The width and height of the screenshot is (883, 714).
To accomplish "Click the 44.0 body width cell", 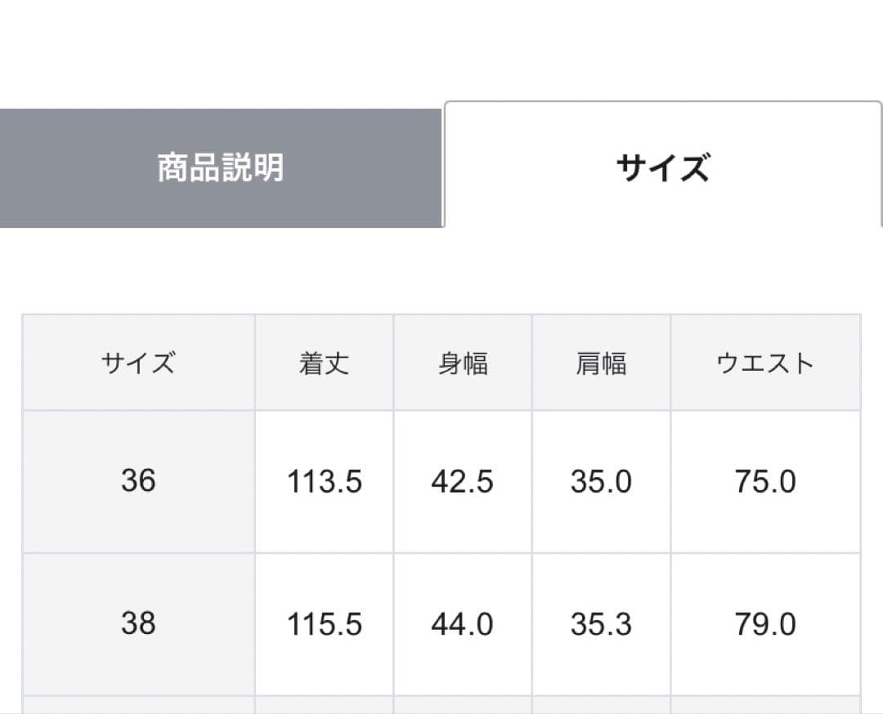I will [463, 625].
